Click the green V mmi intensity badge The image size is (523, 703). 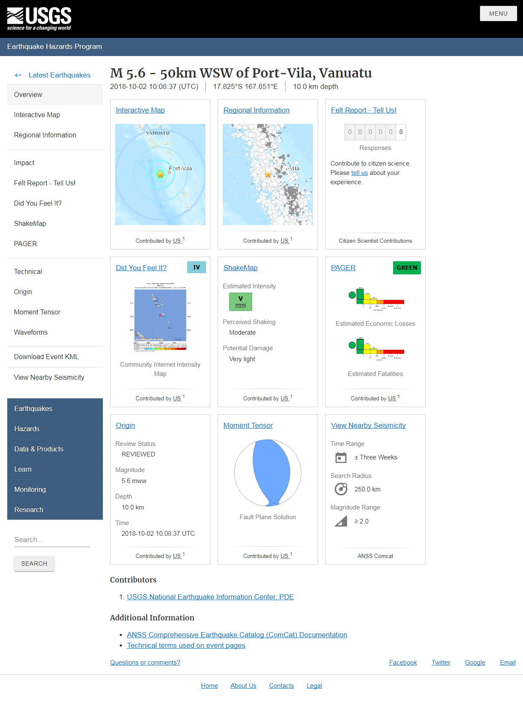(x=240, y=302)
